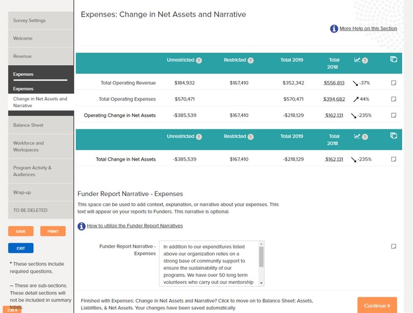This screenshot has height=313, width=413.
Task: Click the copy icon in second table header
Action: 394,136
